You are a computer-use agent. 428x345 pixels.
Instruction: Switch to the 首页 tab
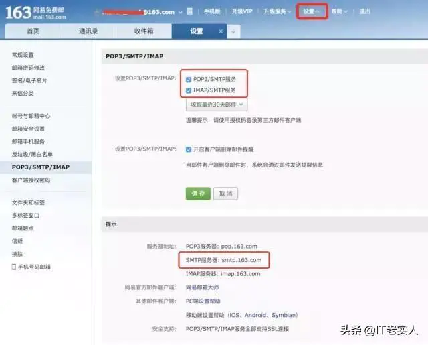coord(33,31)
